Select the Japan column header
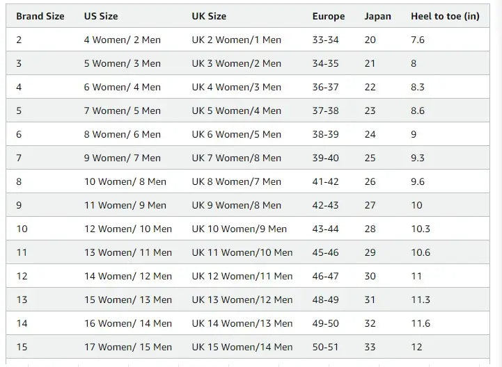 pyautogui.click(x=377, y=16)
